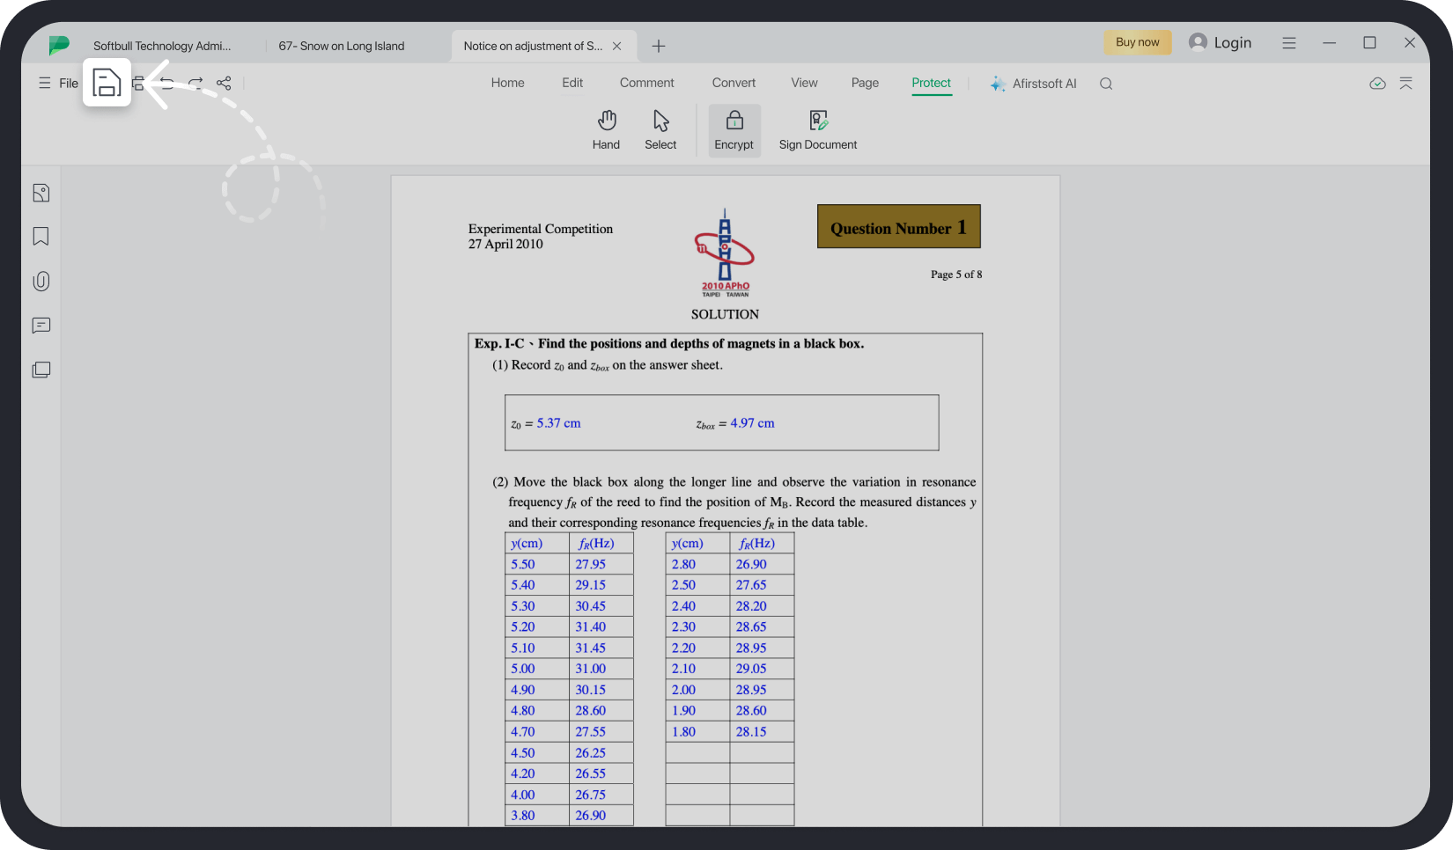Click the Buy now button
This screenshot has width=1453, height=850.
click(1138, 42)
